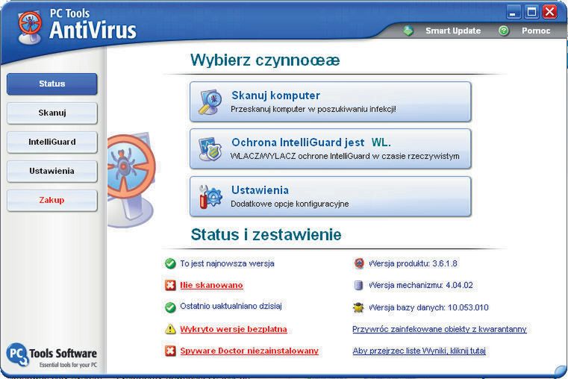Click the red Zakup button
Screen dimensions: 568x379
[x=52, y=200]
